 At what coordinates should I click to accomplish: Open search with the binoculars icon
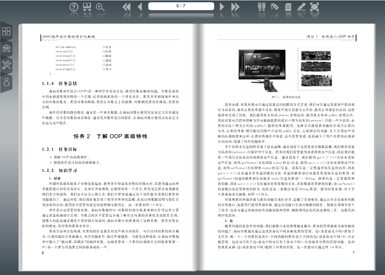[262, 7]
